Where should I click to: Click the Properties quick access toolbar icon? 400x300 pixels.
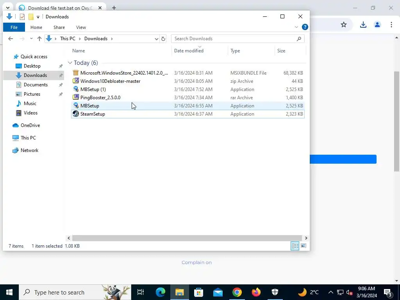point(22,17)
